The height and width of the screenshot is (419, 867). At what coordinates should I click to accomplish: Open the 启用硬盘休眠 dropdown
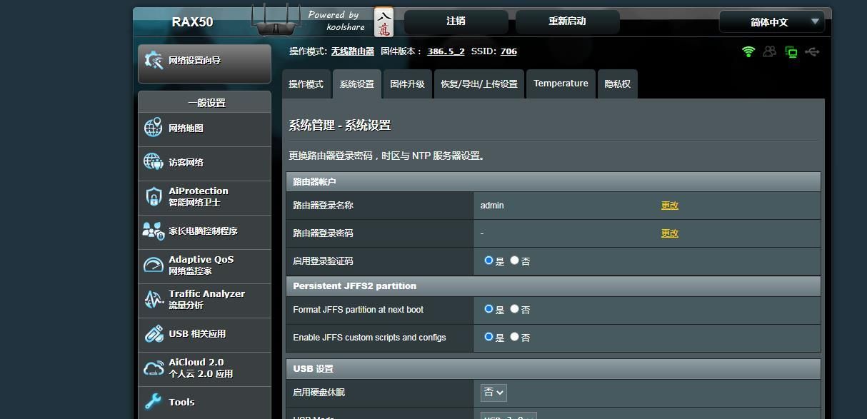pyautogui.click(x=493, y=392)
